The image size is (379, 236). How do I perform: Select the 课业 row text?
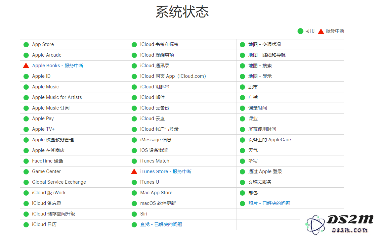pos(253,118)
